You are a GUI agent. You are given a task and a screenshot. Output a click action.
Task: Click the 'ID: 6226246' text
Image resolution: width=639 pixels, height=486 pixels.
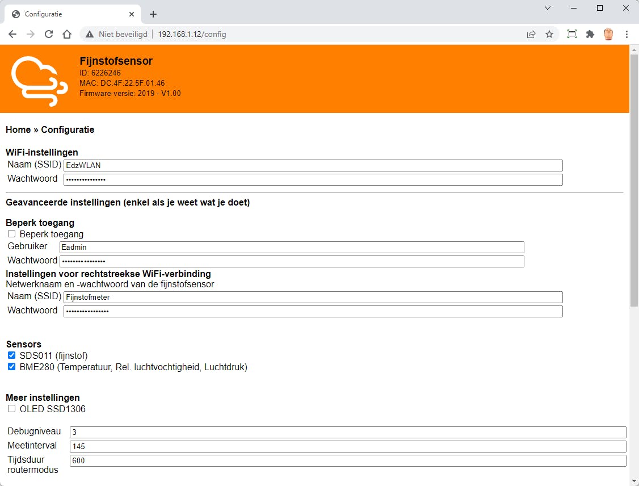[x=100, y=73]
